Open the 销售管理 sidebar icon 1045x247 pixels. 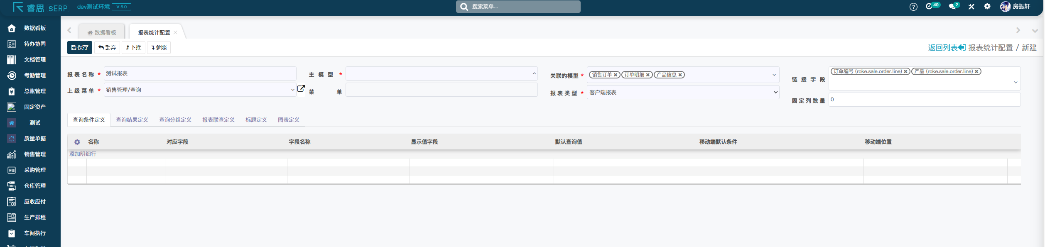pyautogui.click(x=12, y=154)
